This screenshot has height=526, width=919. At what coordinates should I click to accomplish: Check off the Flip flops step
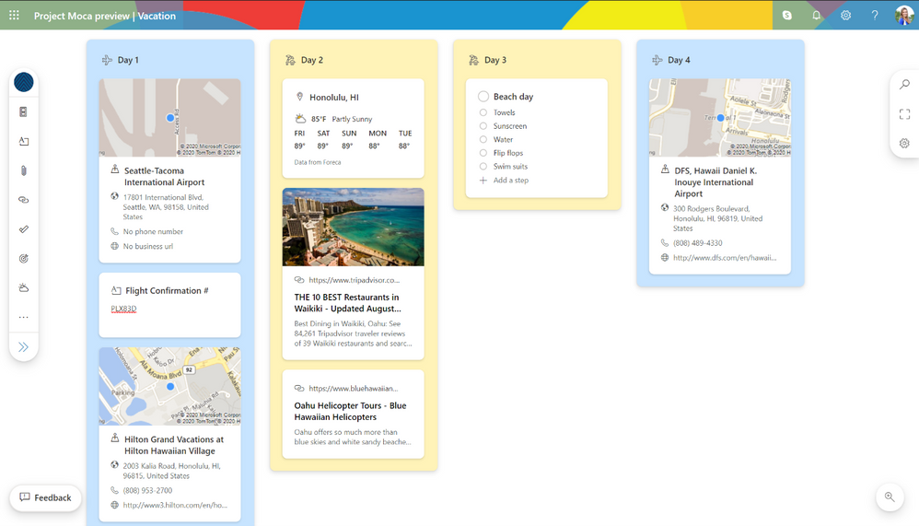point(483,153)
